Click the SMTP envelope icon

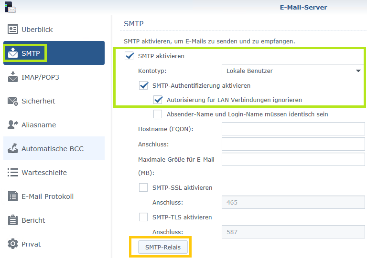pyautogui.click(x=13, y=53)
